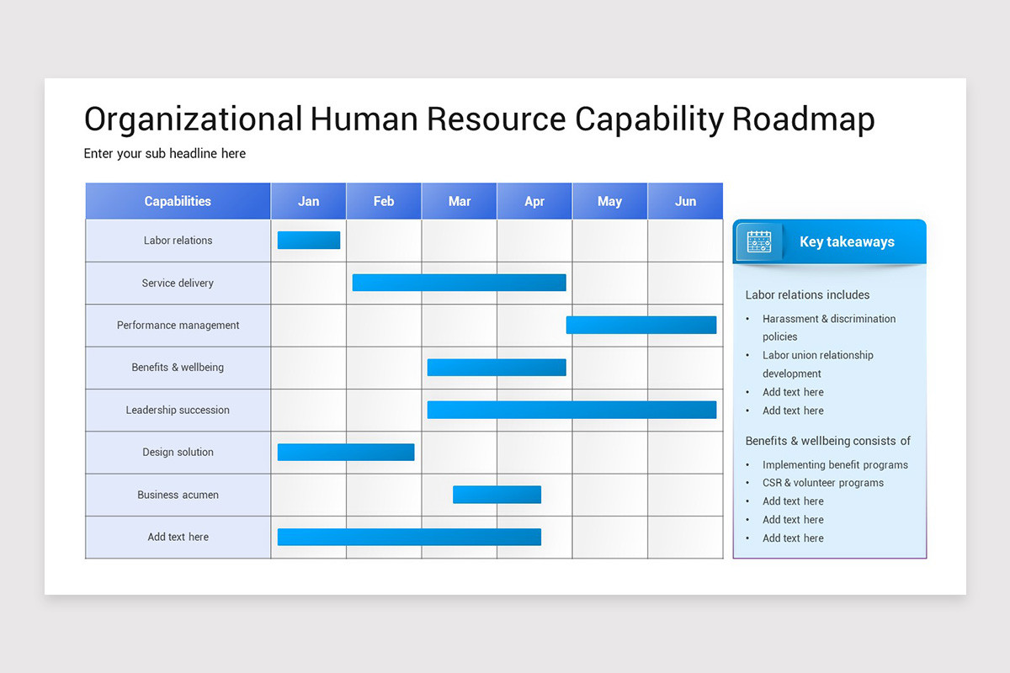
Task: Select 'Implementing benefit programs' bullet
Action: [835, 465]
